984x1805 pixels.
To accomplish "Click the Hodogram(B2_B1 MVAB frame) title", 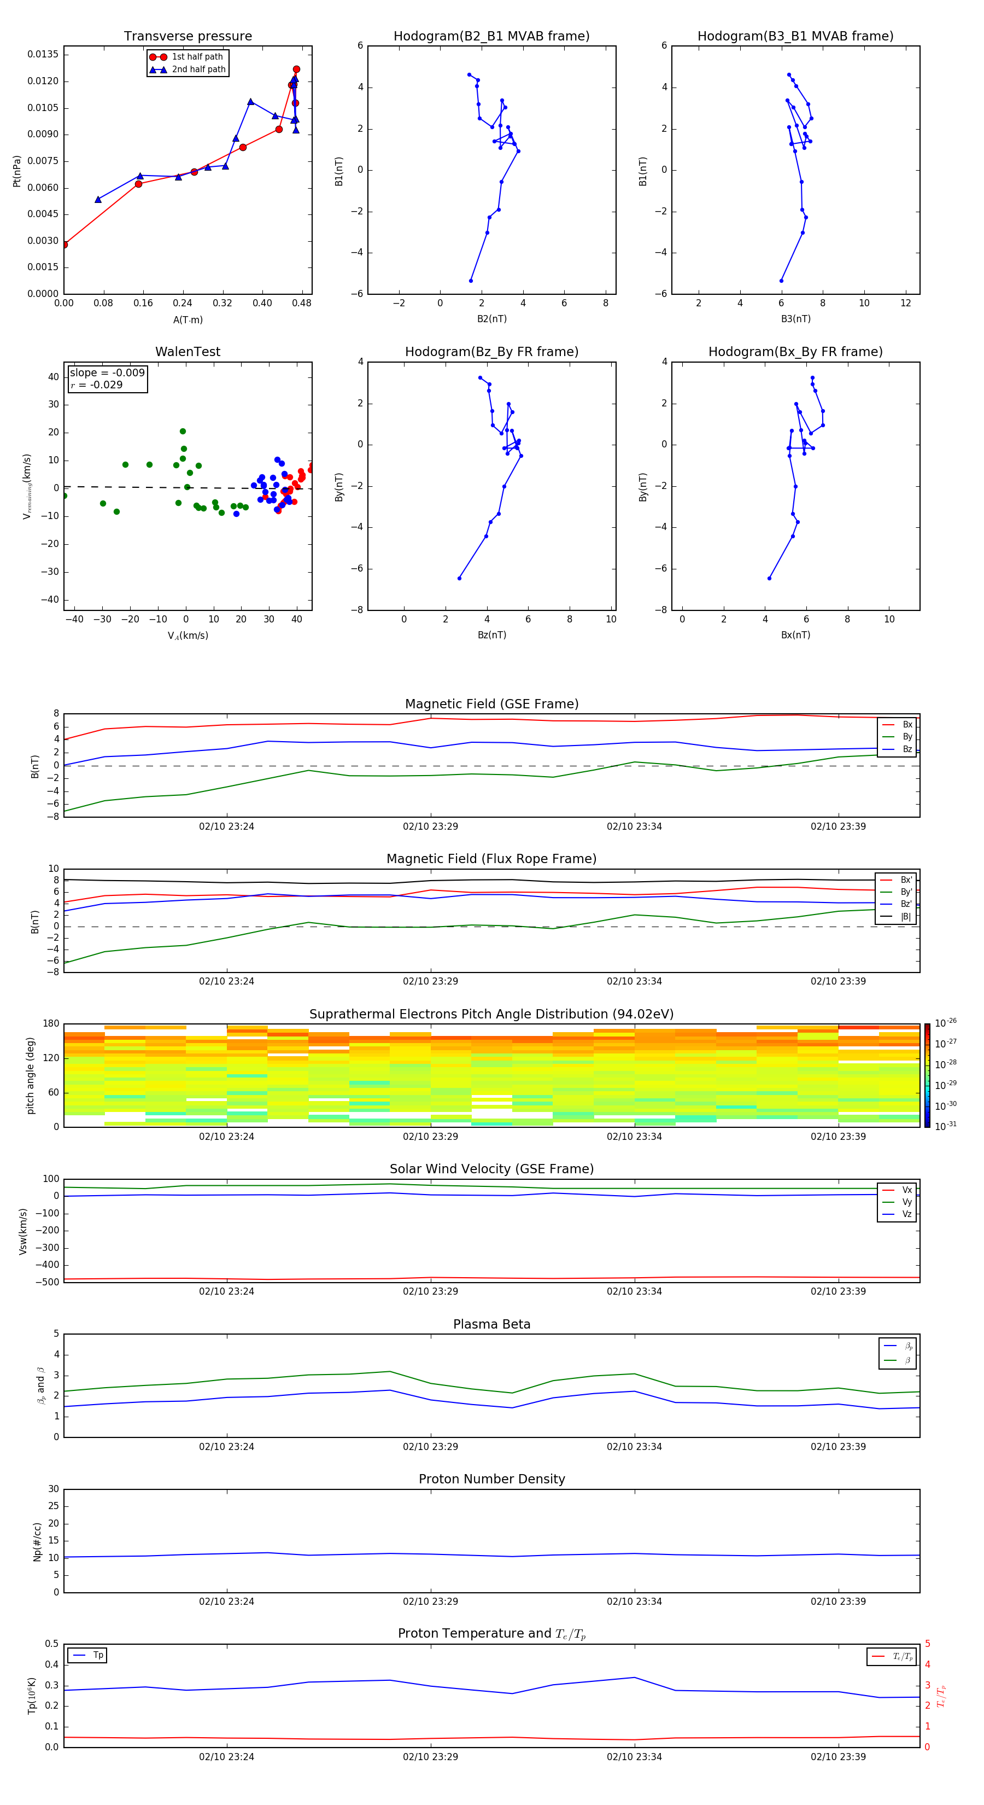I will [x=491, y=37].
